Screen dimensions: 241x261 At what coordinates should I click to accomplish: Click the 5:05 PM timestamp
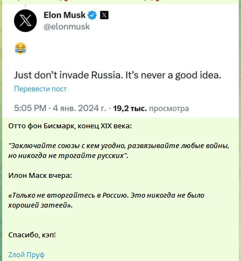pos(30,108)
